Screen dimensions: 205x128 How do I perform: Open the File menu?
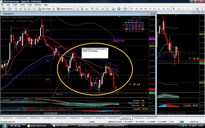2,5
